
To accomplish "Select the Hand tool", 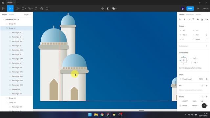I will pos(42,9).
